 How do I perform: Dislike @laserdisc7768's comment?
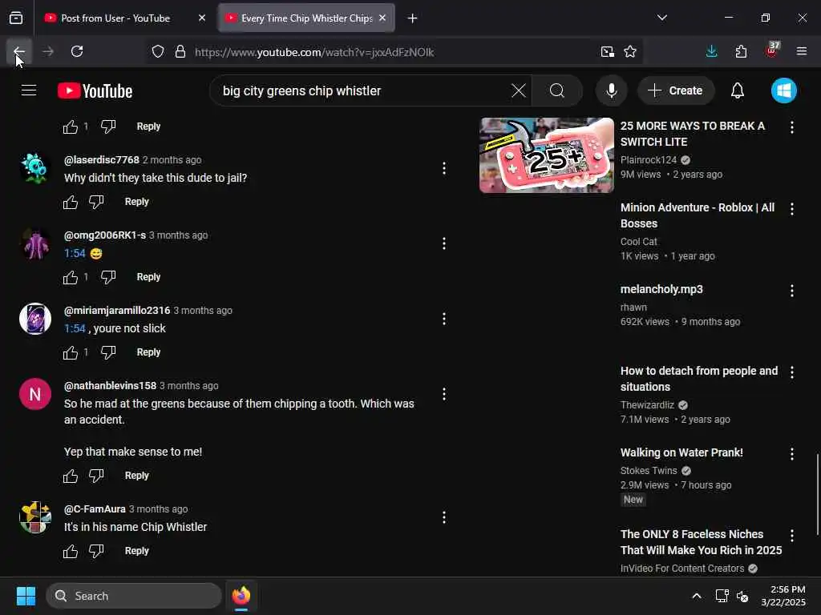pos(96,202)
